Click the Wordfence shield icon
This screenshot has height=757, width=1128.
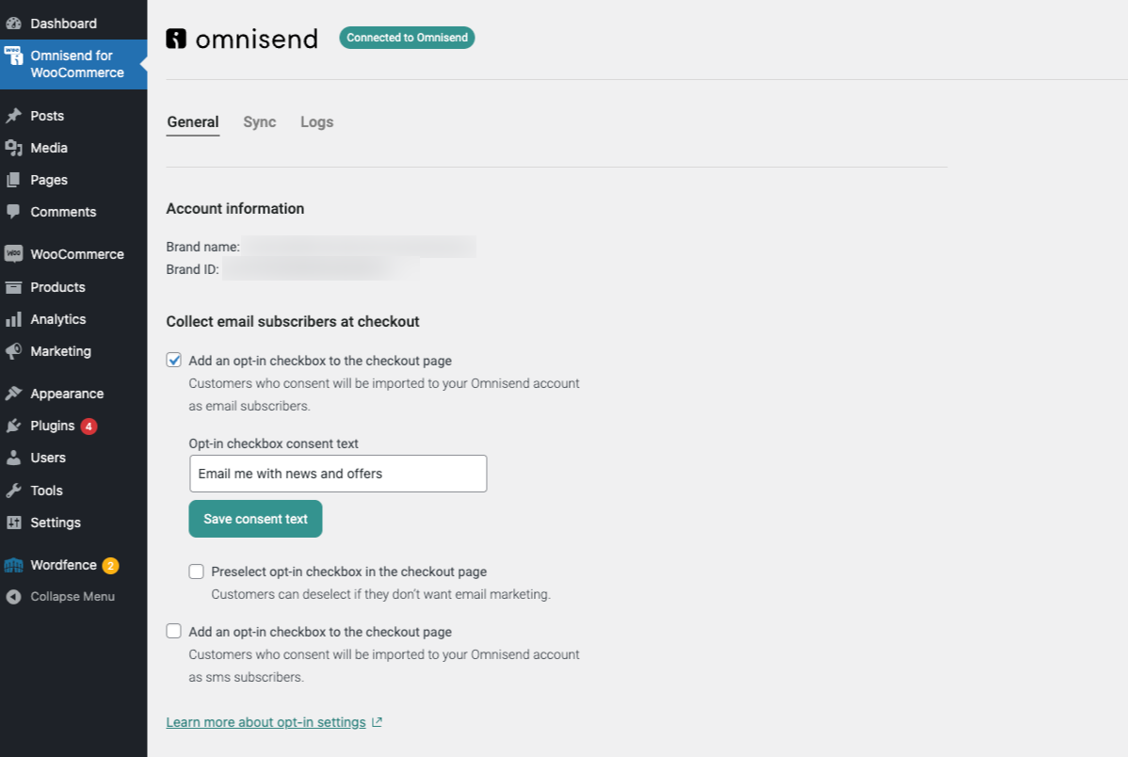(x=13, y=565)
